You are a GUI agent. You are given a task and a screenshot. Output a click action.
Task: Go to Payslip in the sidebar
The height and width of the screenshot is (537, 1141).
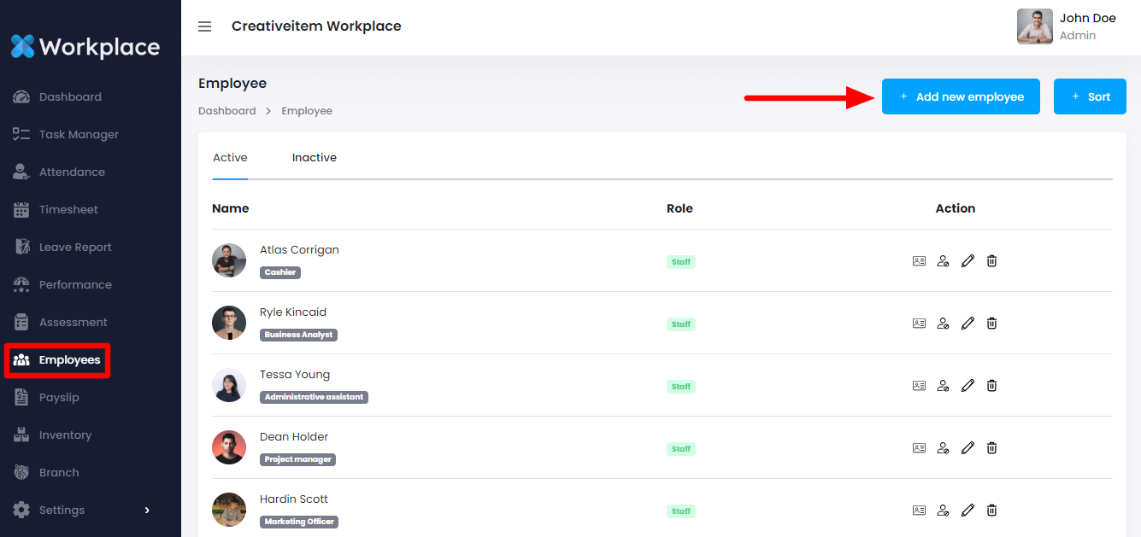[58, 398]
